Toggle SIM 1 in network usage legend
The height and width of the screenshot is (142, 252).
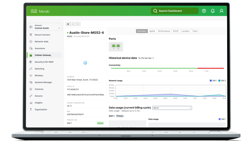pos(213,81)
